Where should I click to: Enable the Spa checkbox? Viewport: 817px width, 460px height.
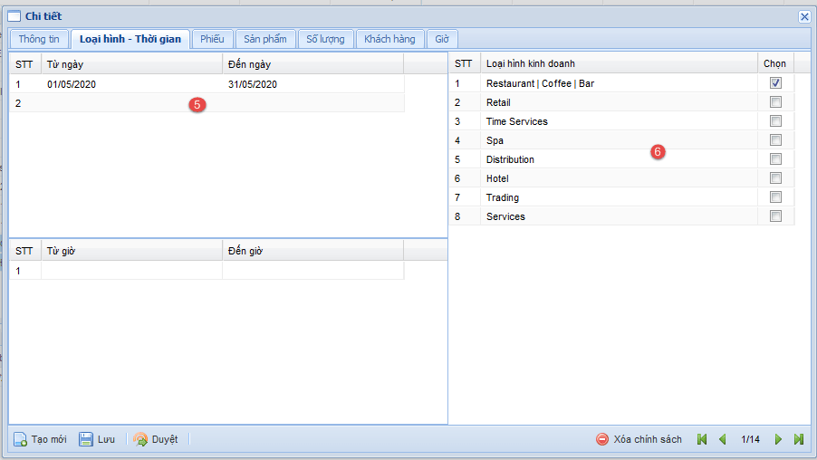[x=775, y=140]
